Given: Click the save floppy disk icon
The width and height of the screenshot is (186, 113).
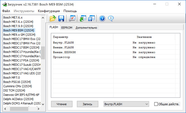Looking at the screenshot, I should pyautogui.click(x=61, y=19).
